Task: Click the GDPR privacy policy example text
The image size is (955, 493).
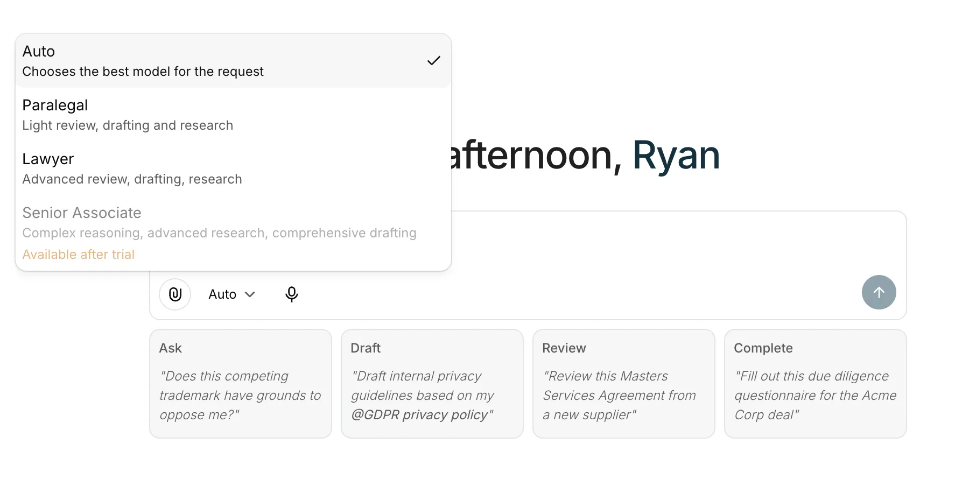Action: coord(422,396)
